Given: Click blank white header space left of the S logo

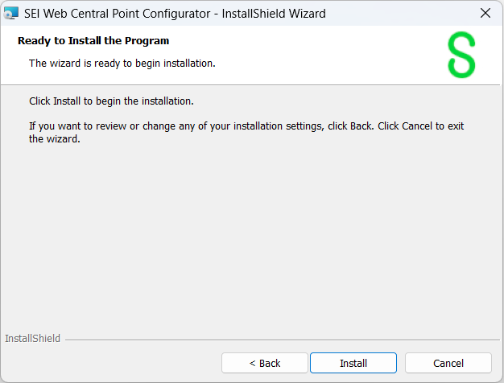Looking at the screenshot, I should [x=338, y=55].
